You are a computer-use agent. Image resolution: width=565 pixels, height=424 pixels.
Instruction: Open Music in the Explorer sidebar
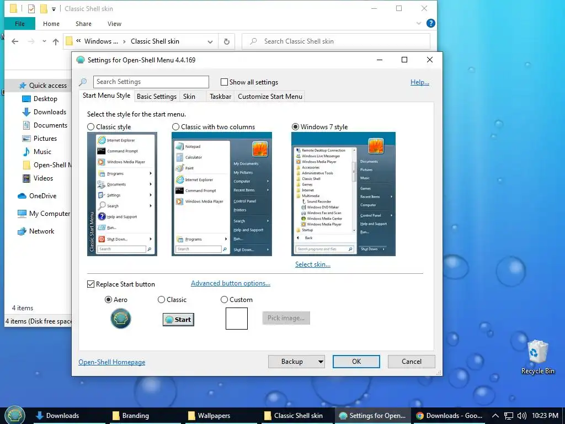37,152
